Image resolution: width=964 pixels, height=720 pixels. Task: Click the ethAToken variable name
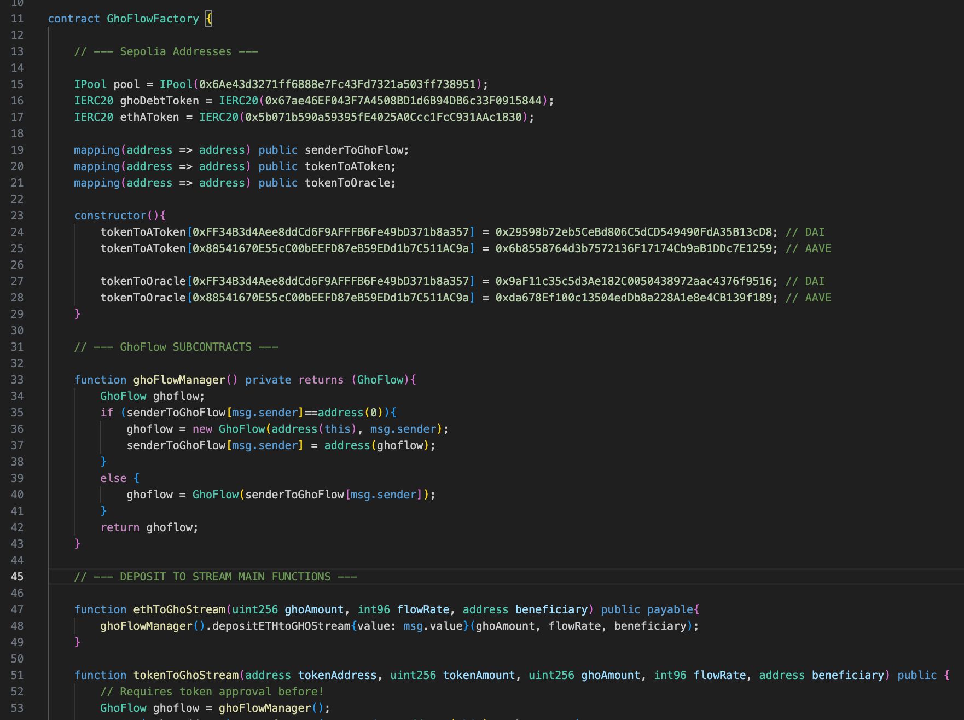tap(149, 117)
